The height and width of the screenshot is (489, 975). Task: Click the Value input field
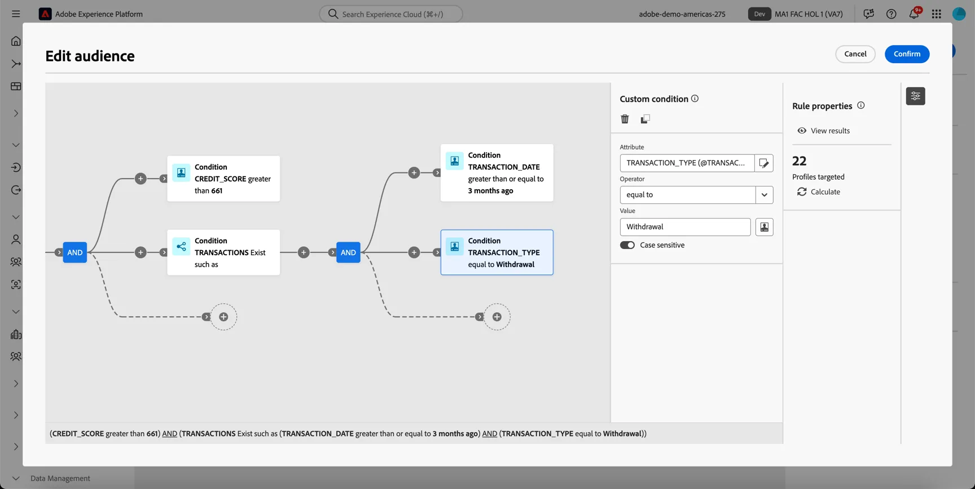(685, 227)
